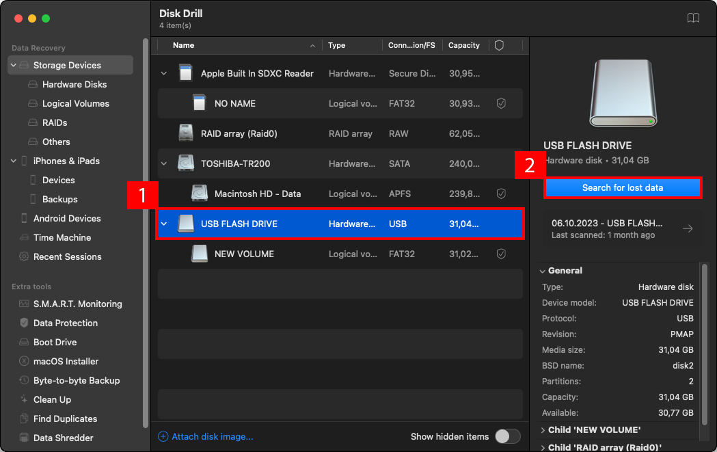
Task: Collapse the TOSHIBA-TR200 row chevron
Action: (x=164, y=163)
